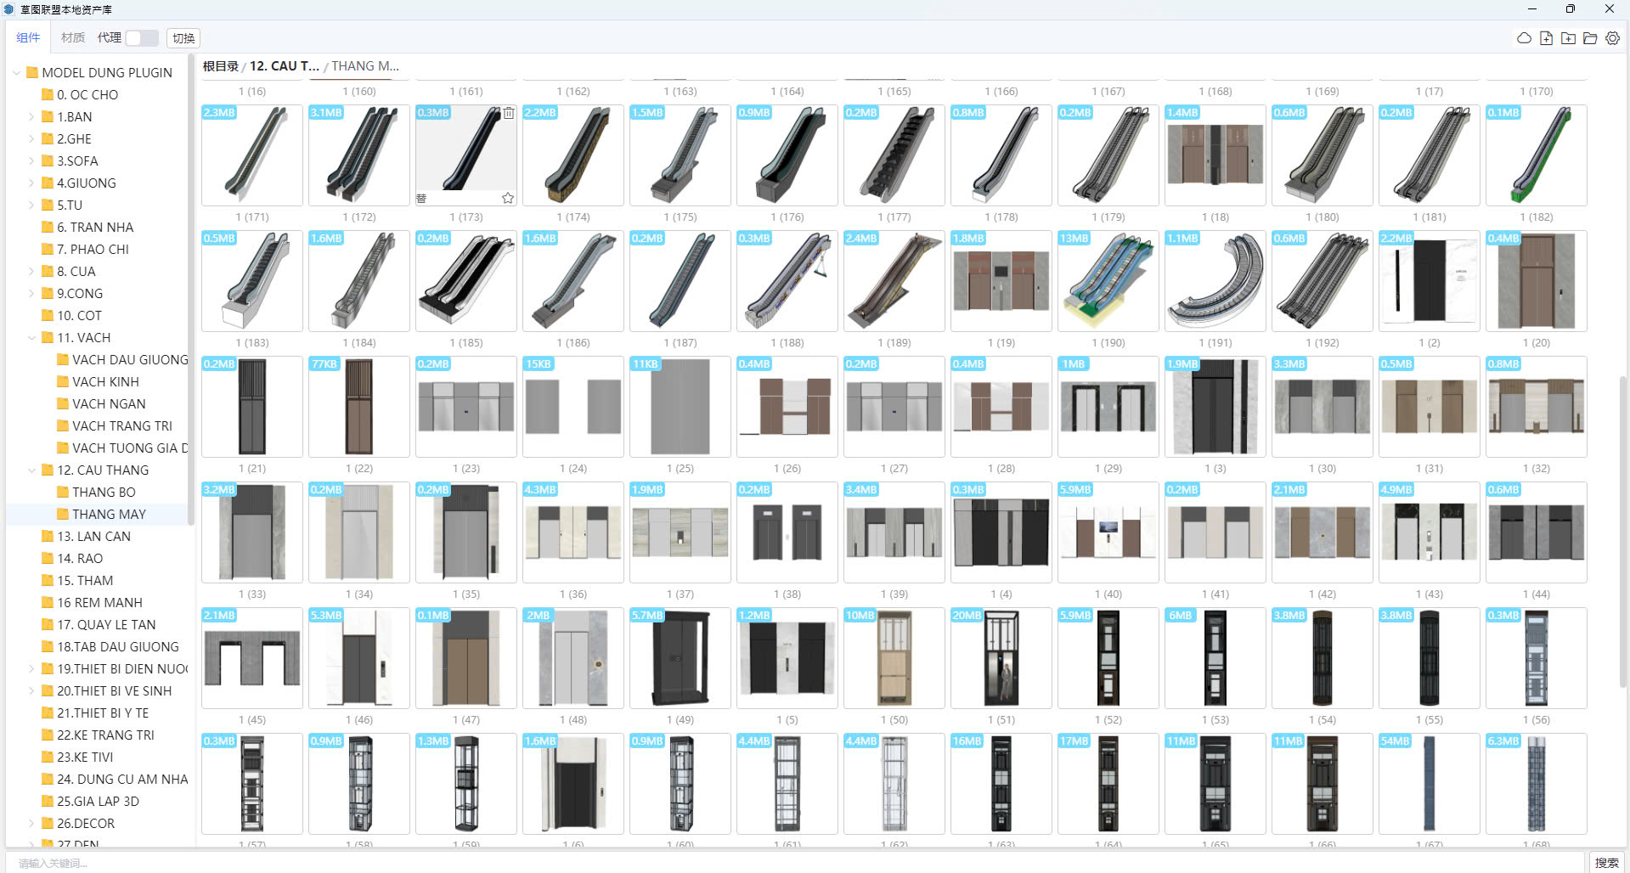1630x873 pixels.
Task: Select the 组件 components tab
Action: [28, 38]
